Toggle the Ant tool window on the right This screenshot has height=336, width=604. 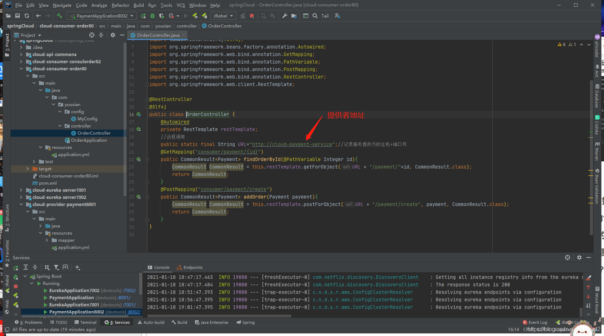point(597,71)
